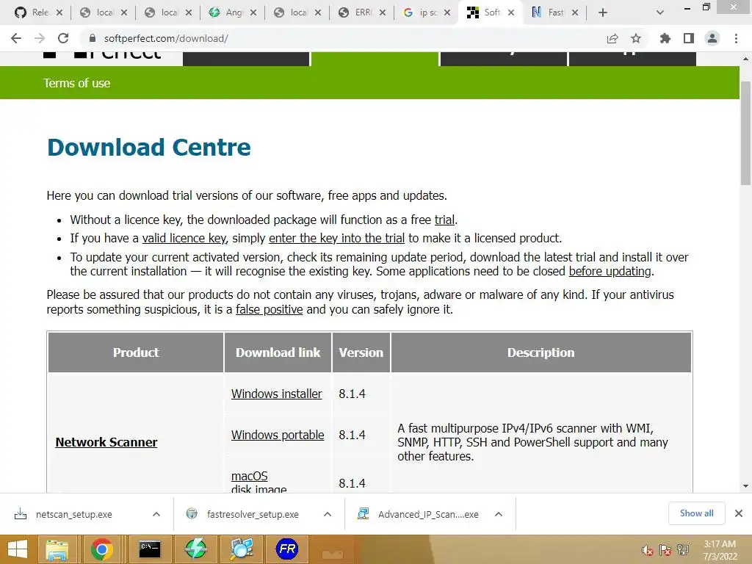
Task: Go back to previous page
Action: (x=16, y=38)
